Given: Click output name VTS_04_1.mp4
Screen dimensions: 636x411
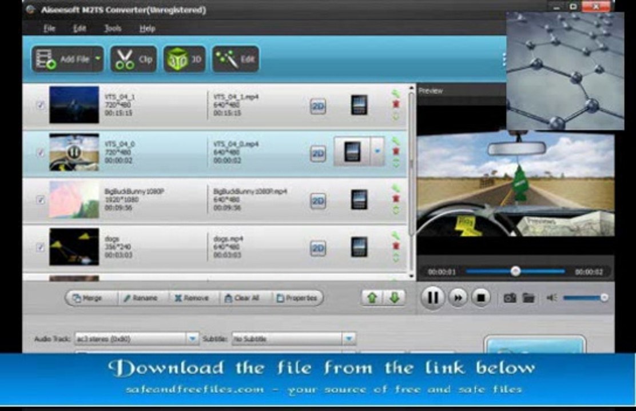Looking at the screenshot, I should [x=236, y=97].
